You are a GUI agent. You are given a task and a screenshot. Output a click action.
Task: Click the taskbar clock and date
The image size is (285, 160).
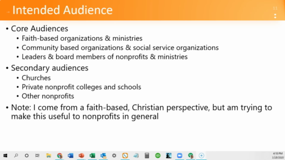click(x=278, y=156)
